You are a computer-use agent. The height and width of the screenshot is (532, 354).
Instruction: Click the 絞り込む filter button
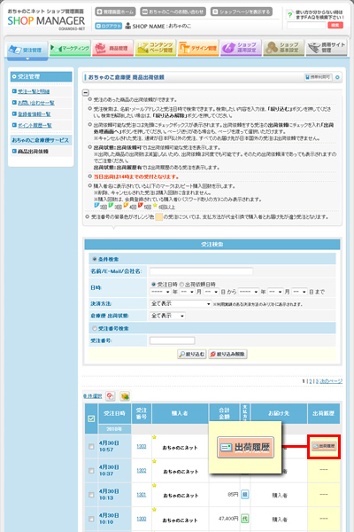[x=192, y=354]
